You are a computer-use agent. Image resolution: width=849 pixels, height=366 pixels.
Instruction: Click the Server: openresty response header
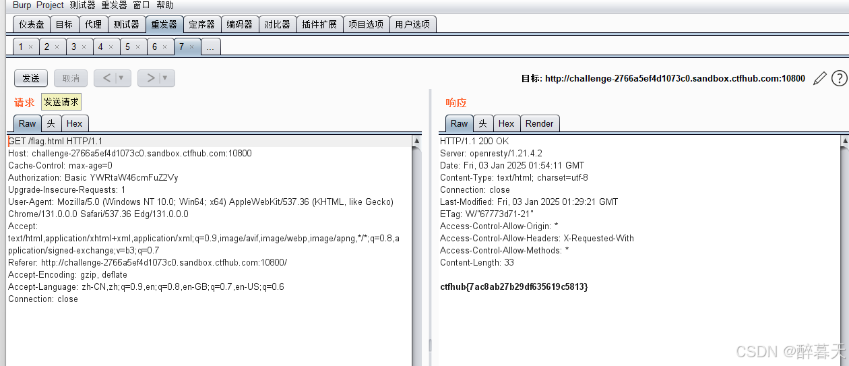pyautogui.click(x=491, y=153)
